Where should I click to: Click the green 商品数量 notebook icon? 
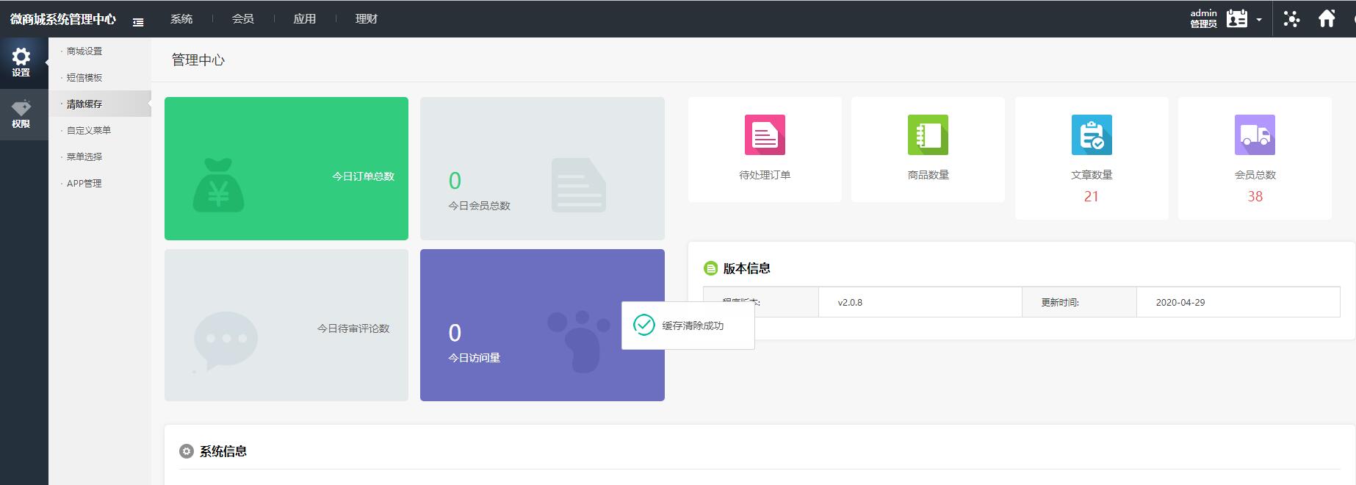click(928, 134)
